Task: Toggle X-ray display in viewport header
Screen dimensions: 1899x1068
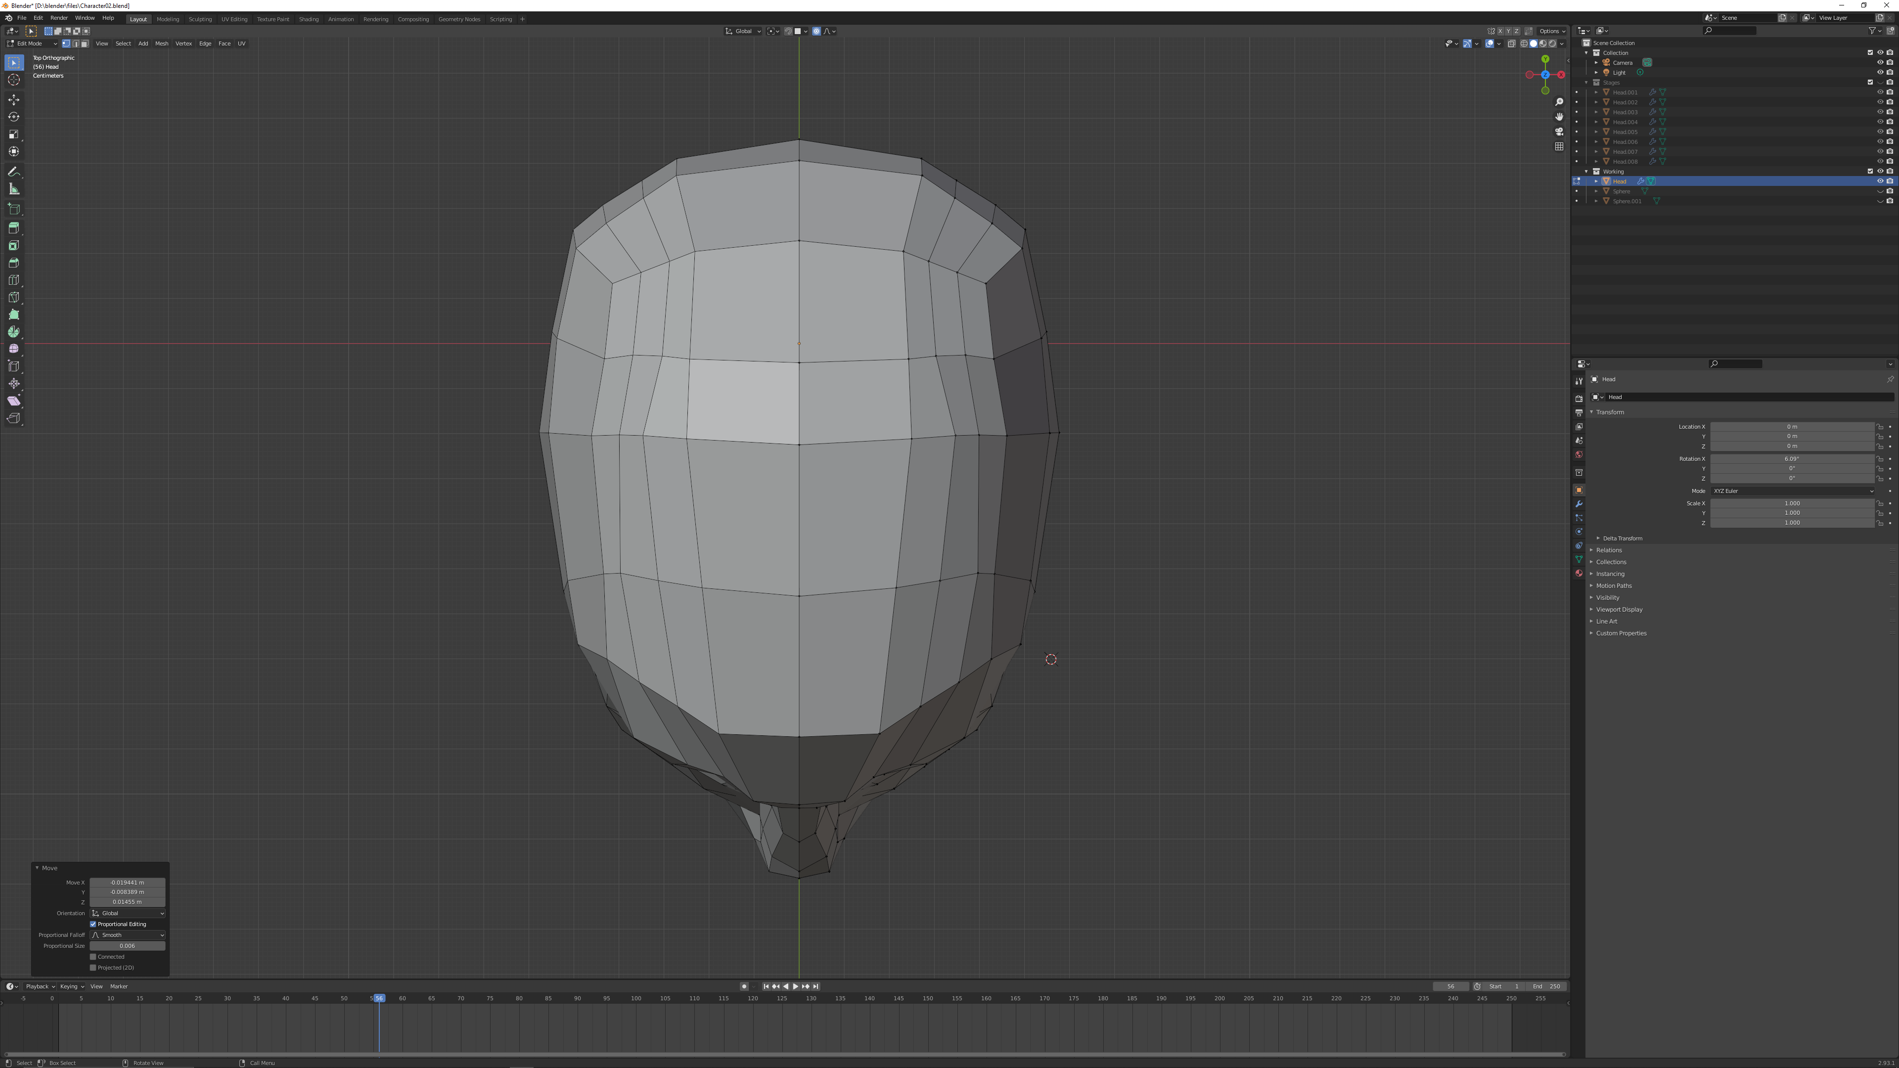Action: pyautogui.click(x=1511, y=44)
